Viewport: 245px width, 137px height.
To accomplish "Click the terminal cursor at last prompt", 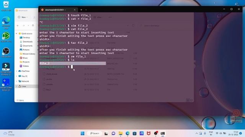I will (x=72, y=67).
